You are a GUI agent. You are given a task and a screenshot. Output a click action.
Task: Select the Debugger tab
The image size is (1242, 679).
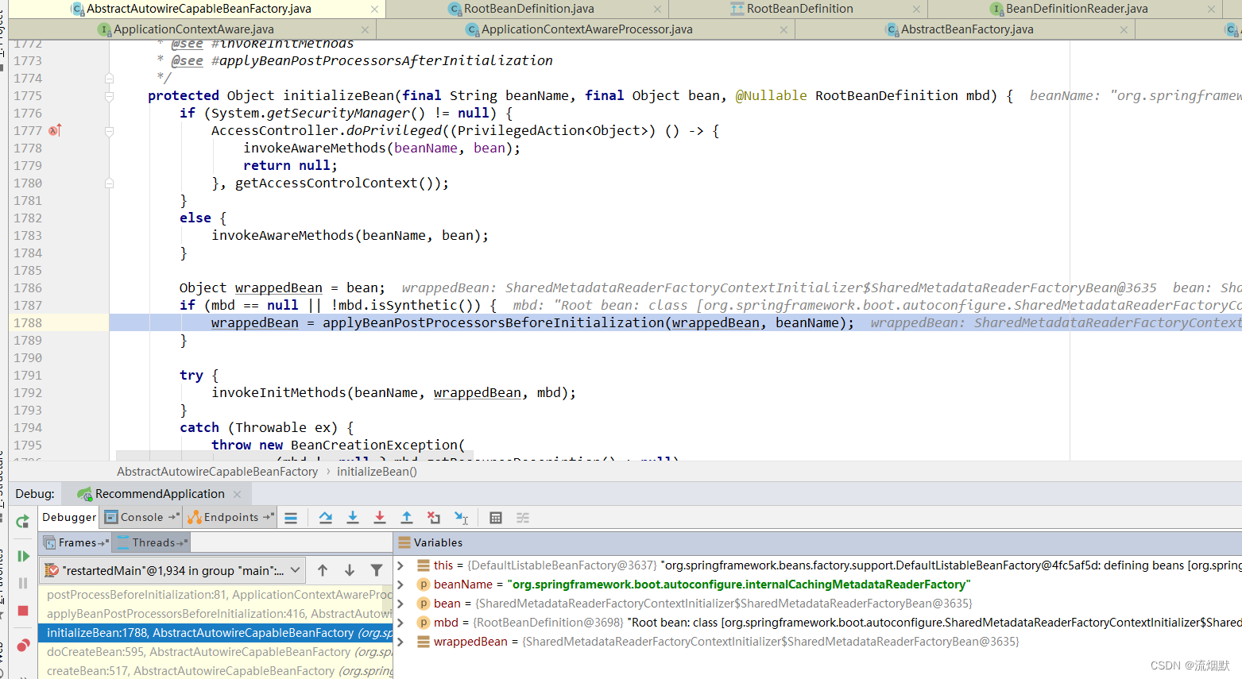(x=69, y=517)
